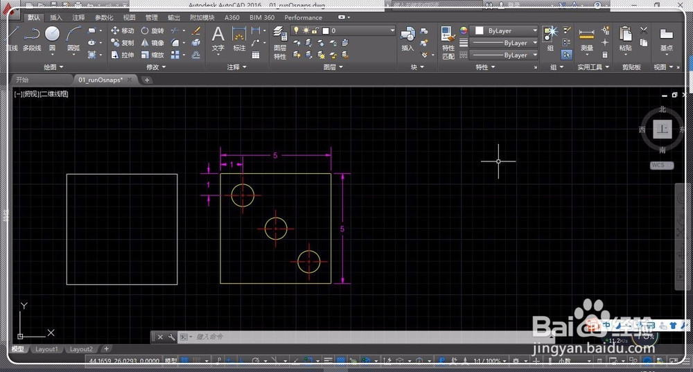Switch to the Layout2 tab
The height and width of the screenshot is (372, 693).
pyautogui.click(x=81, y=349)
